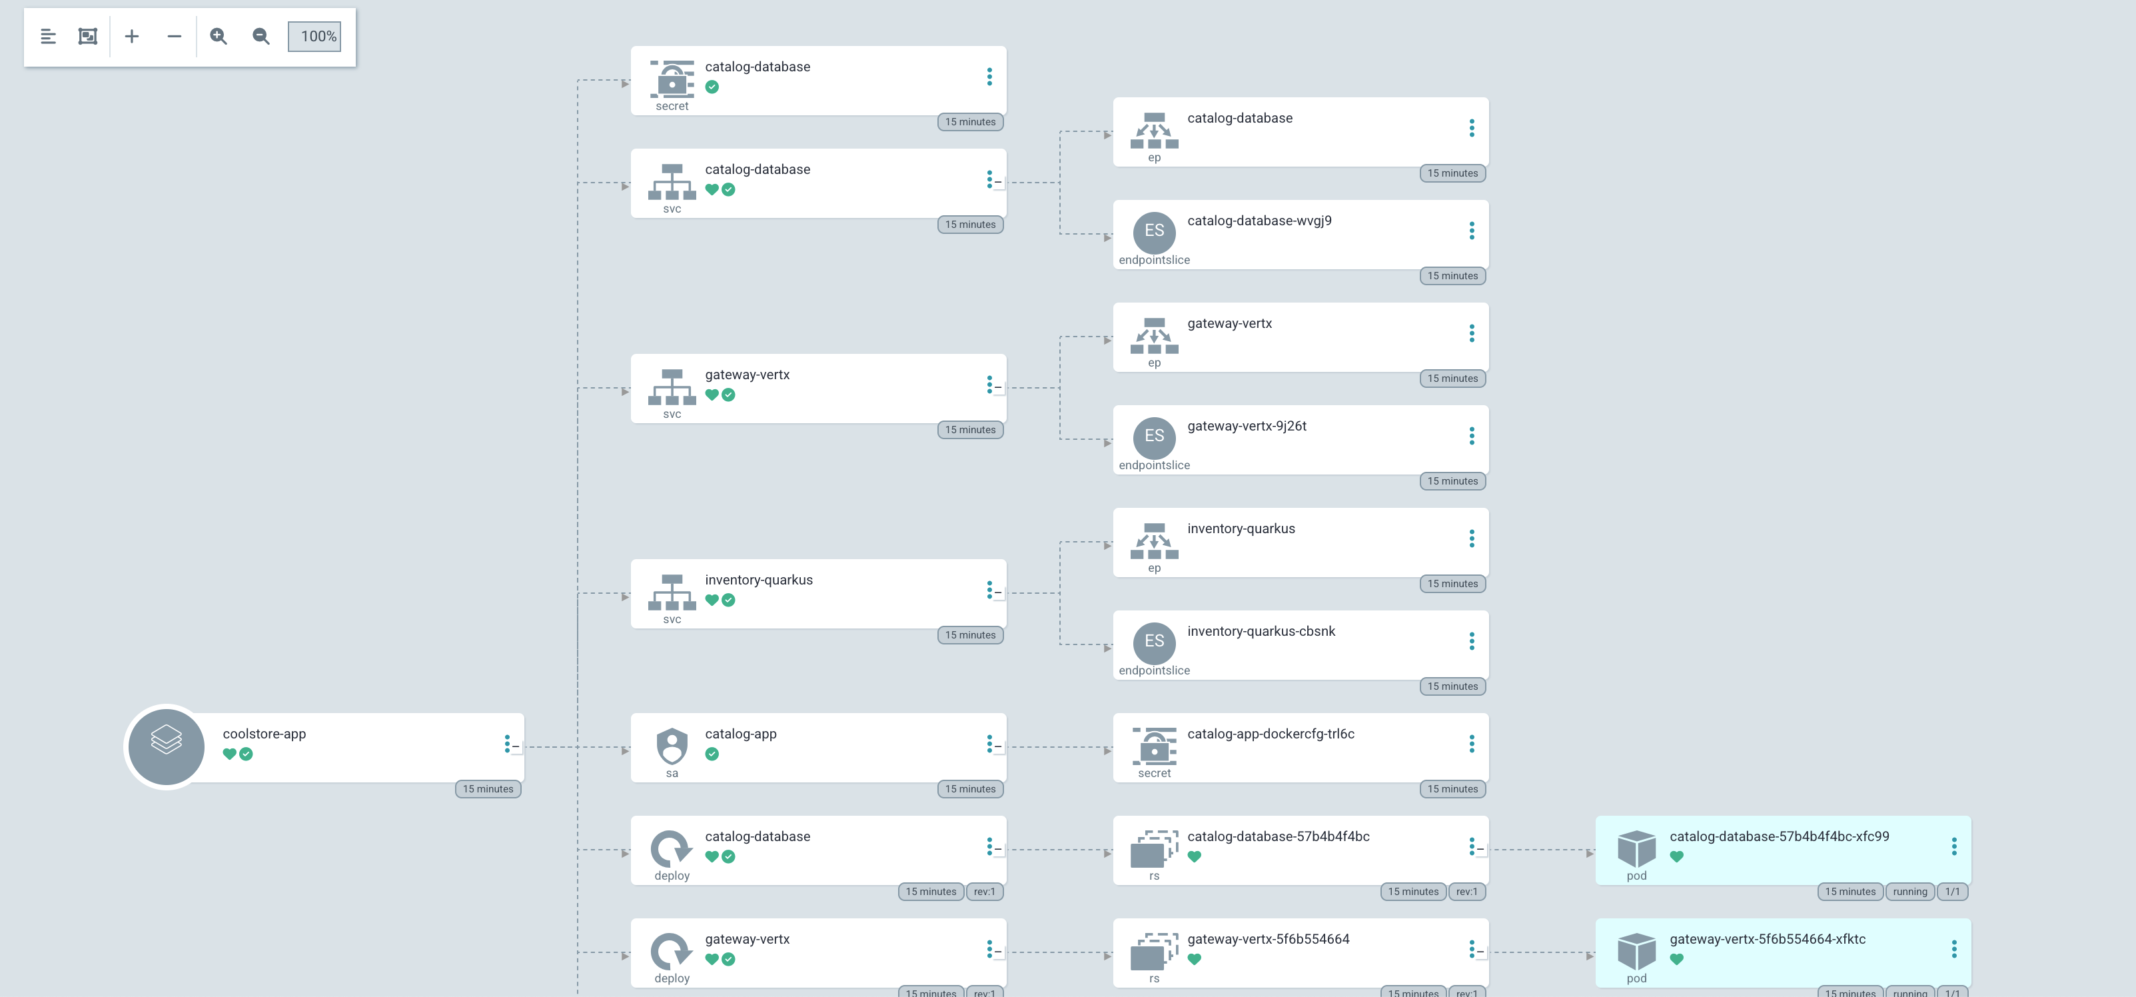Click the 100% zoom level field
This screenshot has height=997, width=2136.
314,37
